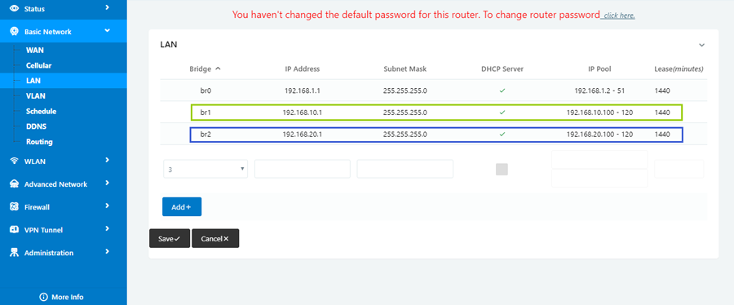Select the Routing submenu item
The image size is (734, 305).
(39, 142)
